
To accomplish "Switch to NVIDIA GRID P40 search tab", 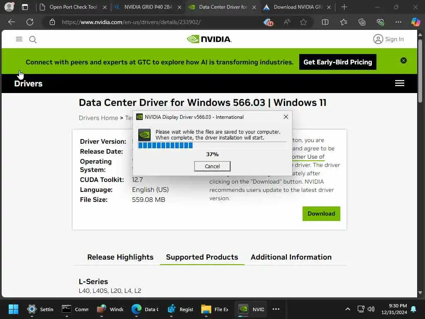I will click(148, 7).
